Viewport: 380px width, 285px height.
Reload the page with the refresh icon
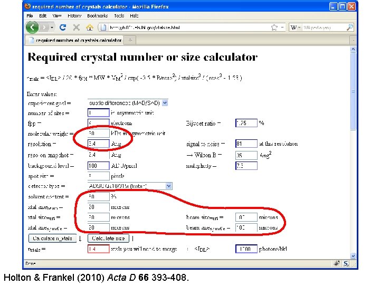tap(63, 27)
